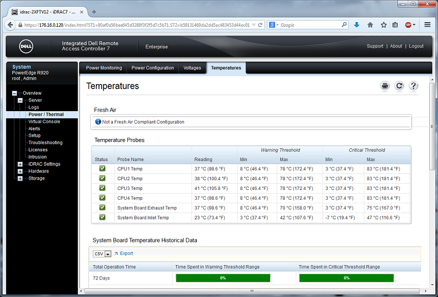
Task: Click the CPU1 Temp status checkmark icon
Action: (102, 168)
